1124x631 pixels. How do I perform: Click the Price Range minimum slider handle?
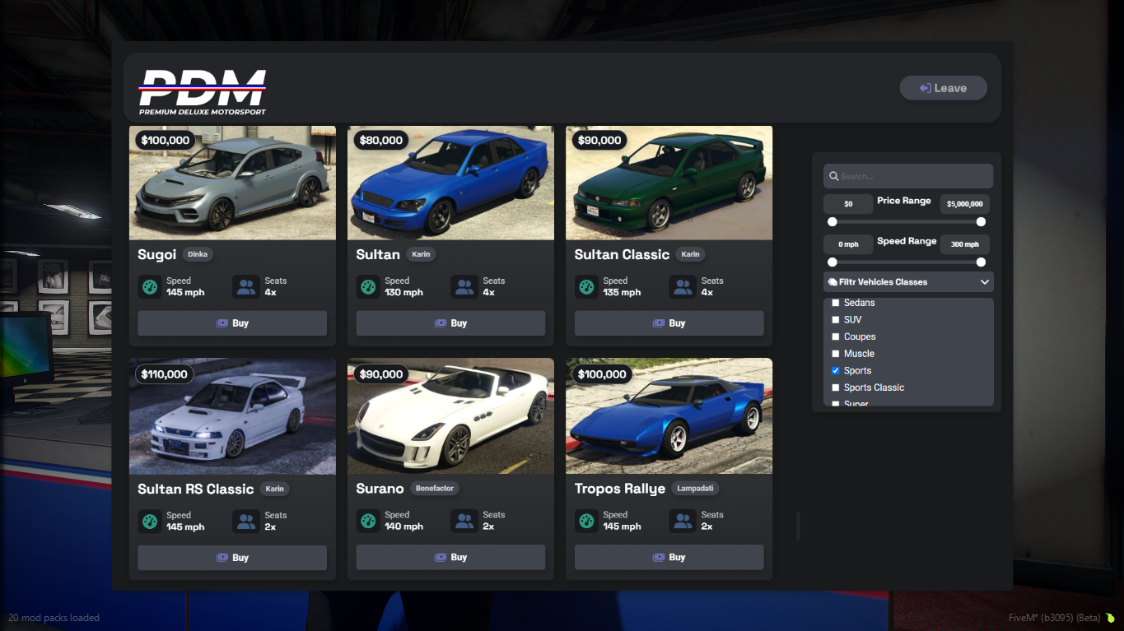833,222
